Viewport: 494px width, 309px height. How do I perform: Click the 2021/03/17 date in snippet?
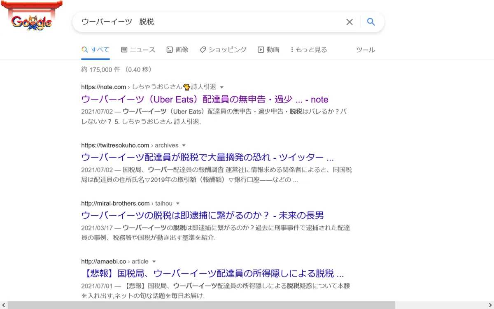pyautogui.click(x=97, y=228)
